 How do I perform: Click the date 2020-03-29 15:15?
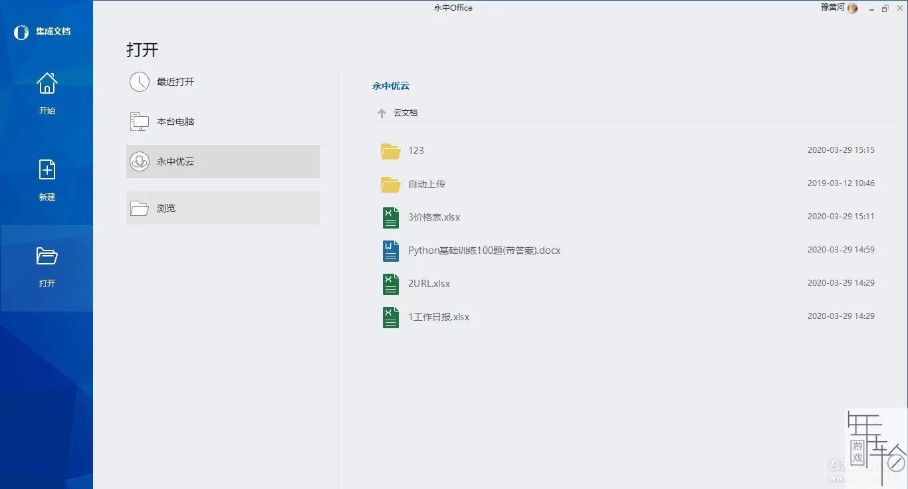click(841, 150)
